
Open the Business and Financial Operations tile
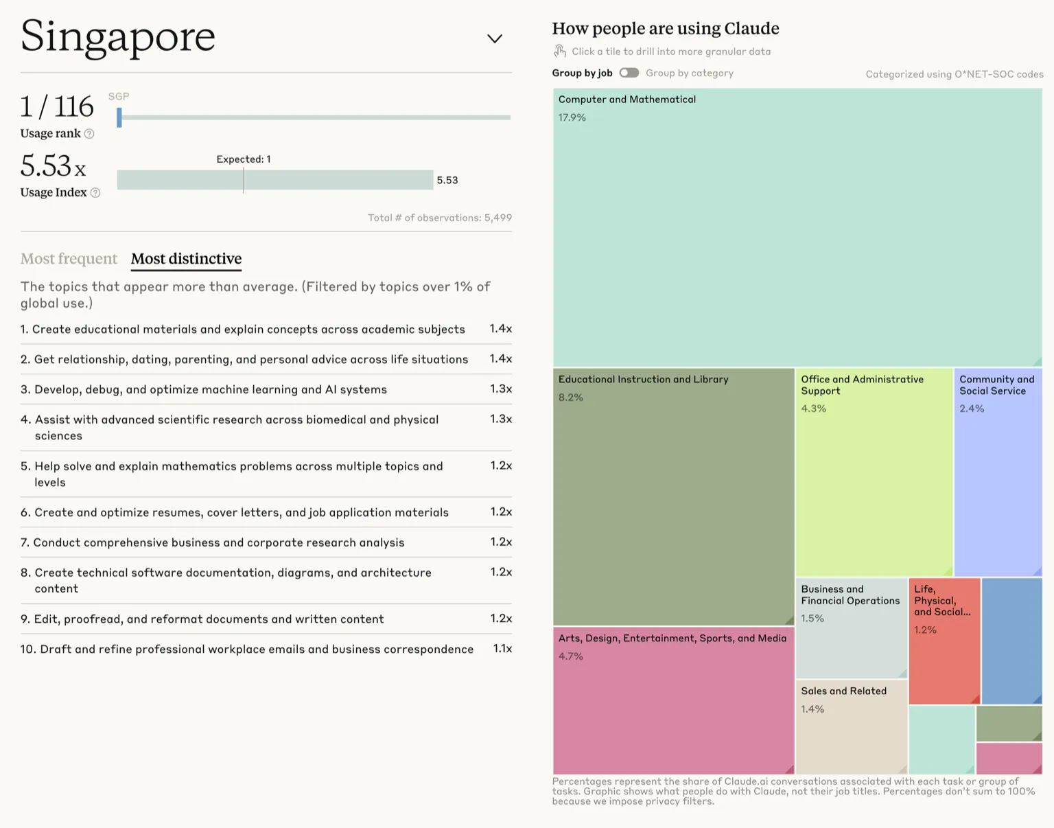(x=852, y=628)
